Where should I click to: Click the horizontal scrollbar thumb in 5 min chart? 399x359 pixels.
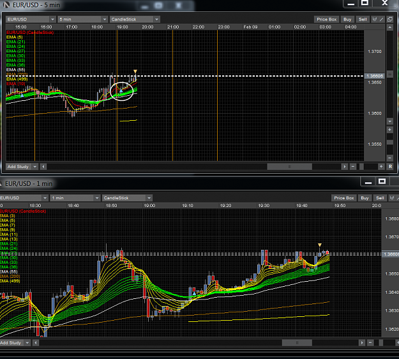[290, 167]
